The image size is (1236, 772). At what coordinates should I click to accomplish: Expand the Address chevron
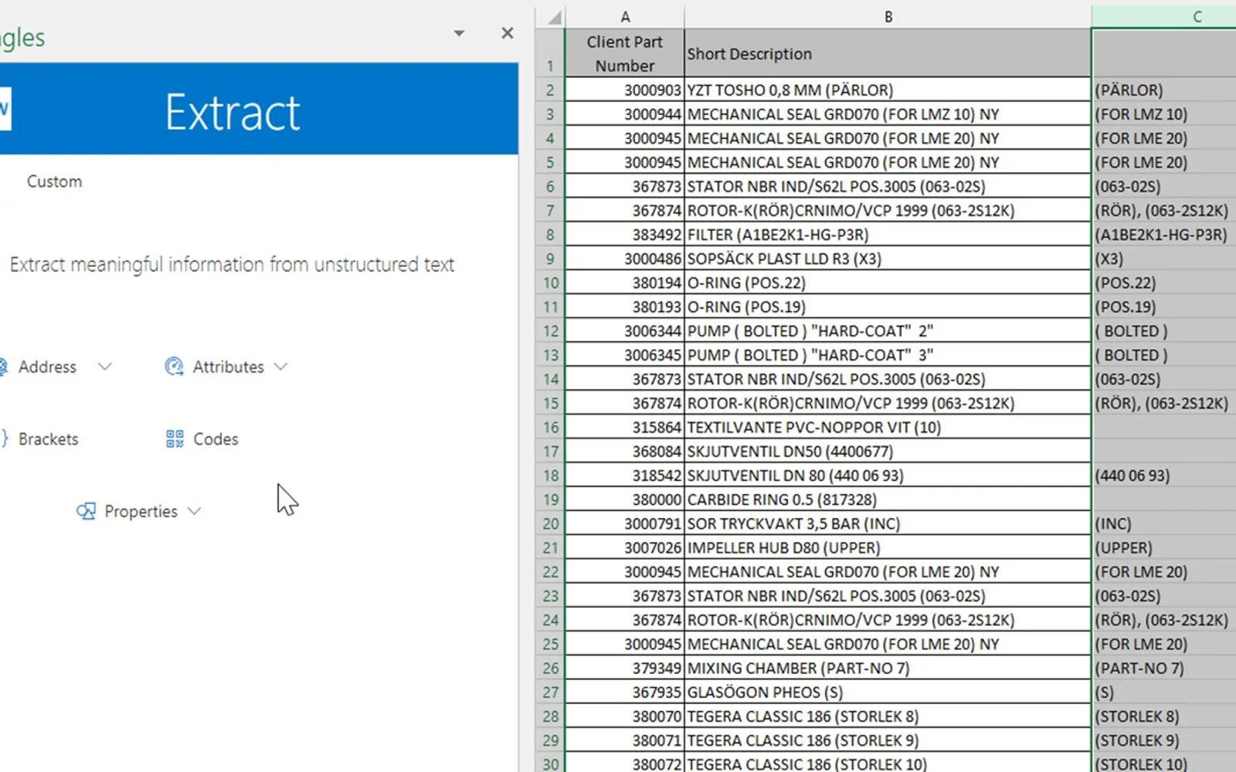[105, 367]
